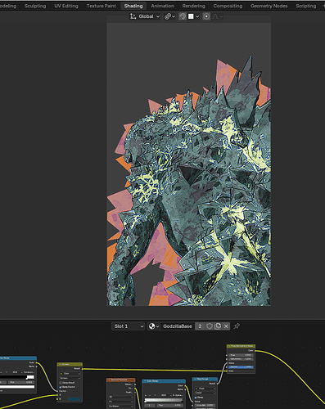The height and width of the screenshot is (409, 325).
Task: Click the Hue value field
Action: pyautogui.click(x=241, y=355)
